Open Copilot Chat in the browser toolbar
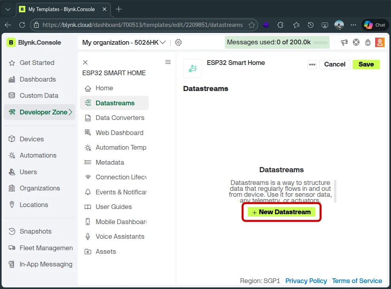391x289 pixels. (x=374, y=25)
